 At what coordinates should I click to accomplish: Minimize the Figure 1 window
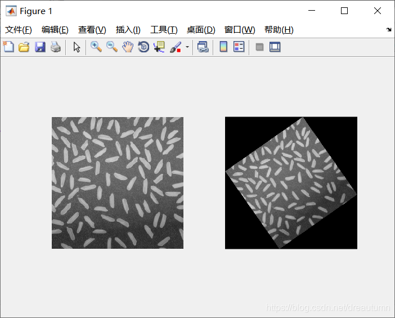(x=312, y=11)
